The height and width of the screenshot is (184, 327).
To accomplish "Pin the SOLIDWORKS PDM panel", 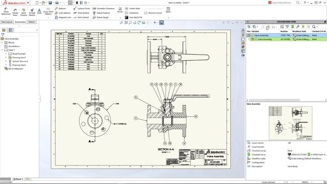I will 325,21.
